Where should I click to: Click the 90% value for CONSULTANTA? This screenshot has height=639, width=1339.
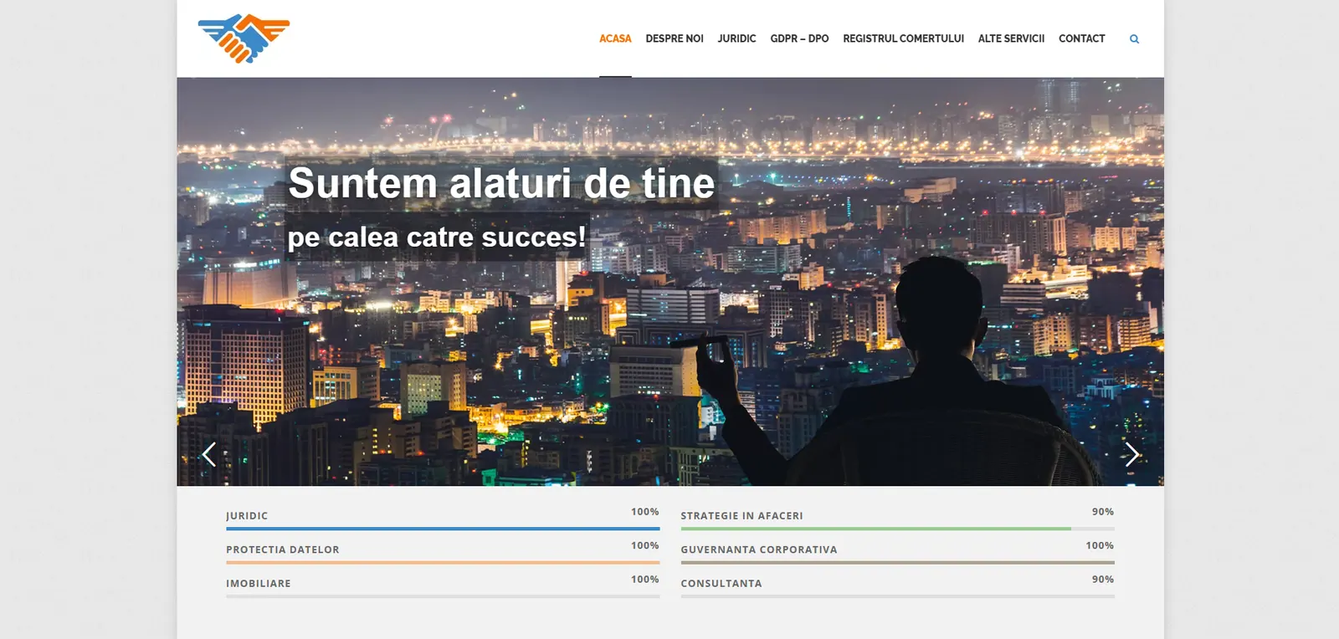[1103, 580]
